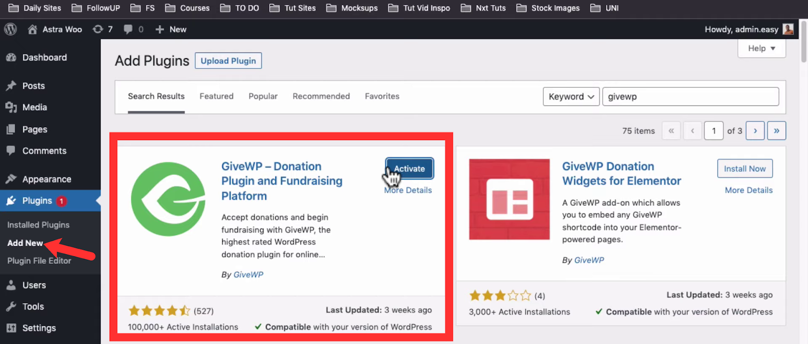Install GiveWP Donation Widgets for Elementor
Image resolution: width=808 pixels, height=344 pixels.
745,168
